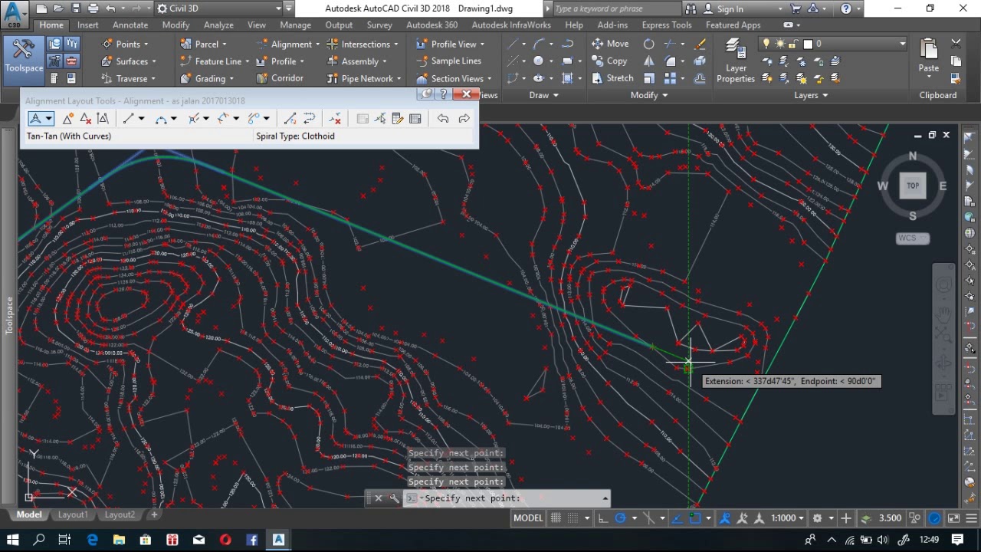Toggle ortho mode in status bar
Viewport: 981px width, 552px height.
point(603,518)
